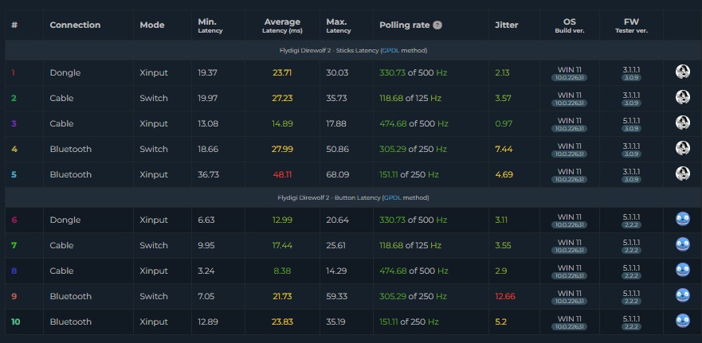This screenshot has width=702, height=343.
Task: Click average latency value 21.73
Action: tap(282, 296)
